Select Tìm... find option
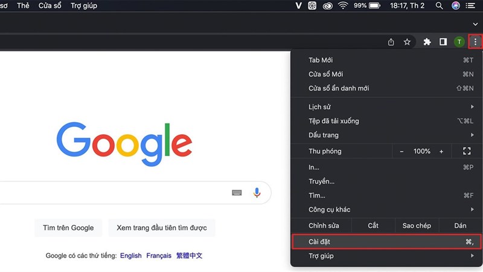 (386, 195)
